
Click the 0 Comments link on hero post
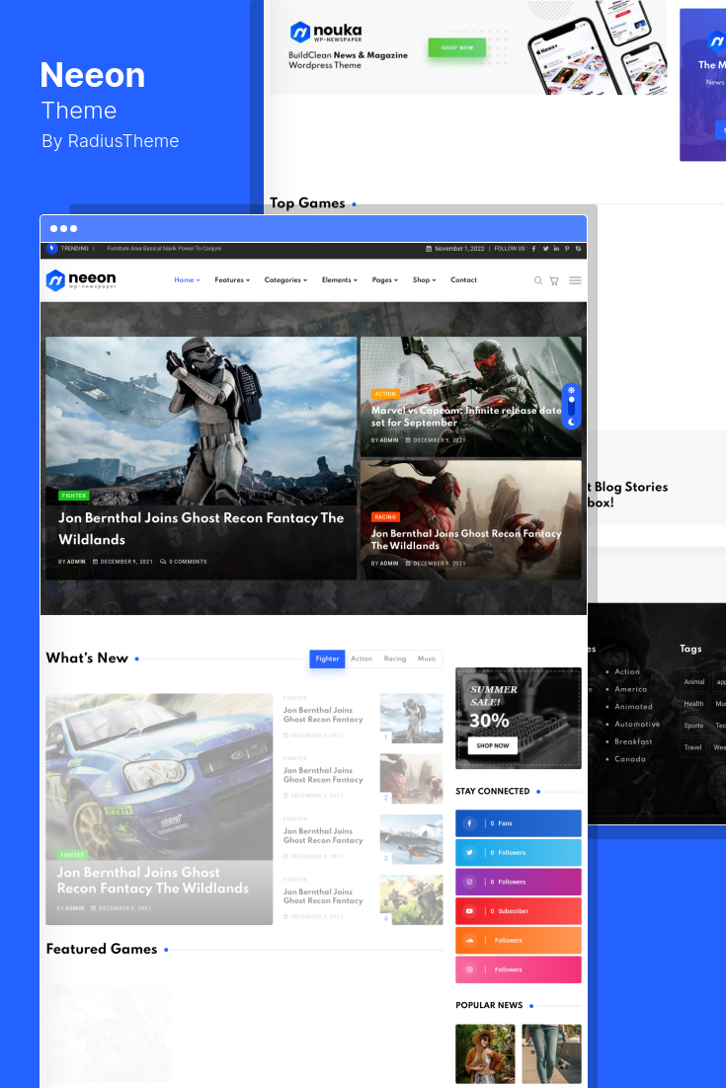(184, 562)
